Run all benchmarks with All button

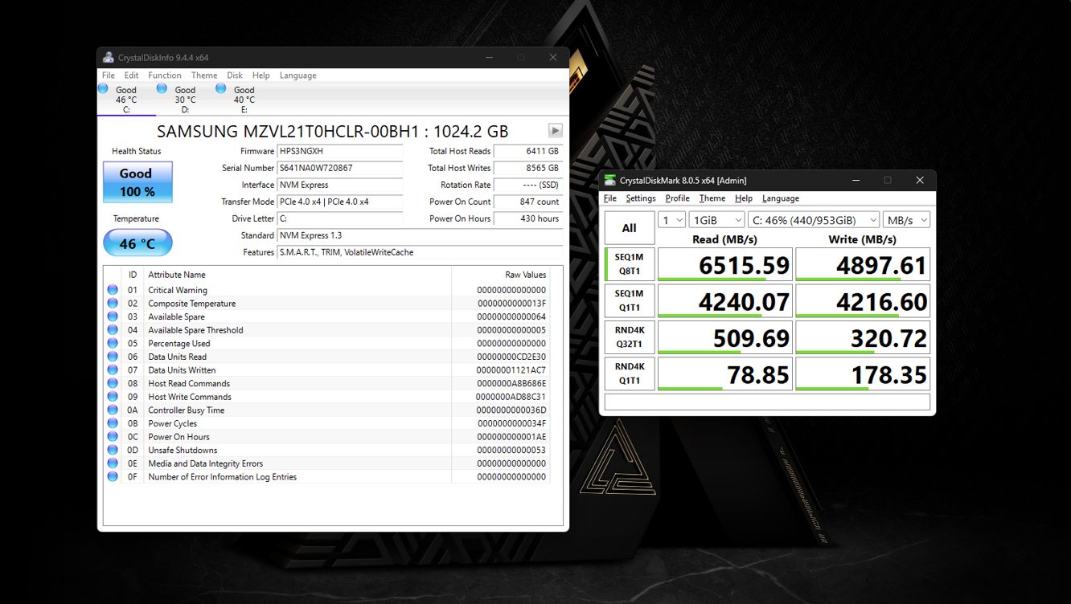pos(630,228)
